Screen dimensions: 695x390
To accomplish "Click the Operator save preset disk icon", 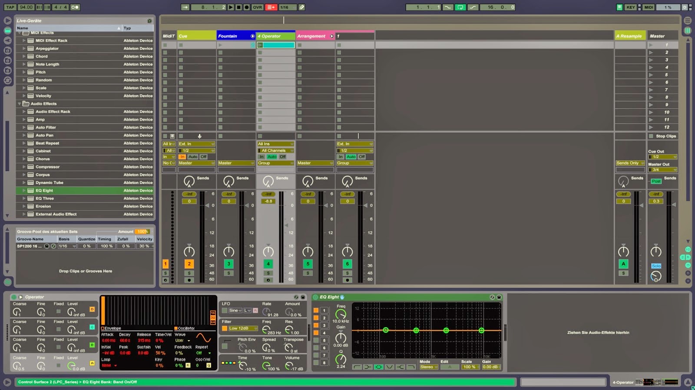I will click(303, 297).
